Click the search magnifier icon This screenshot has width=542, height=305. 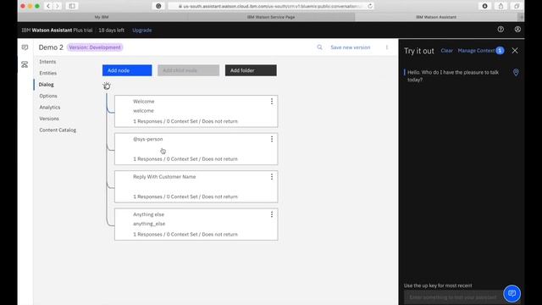(319, 47)
